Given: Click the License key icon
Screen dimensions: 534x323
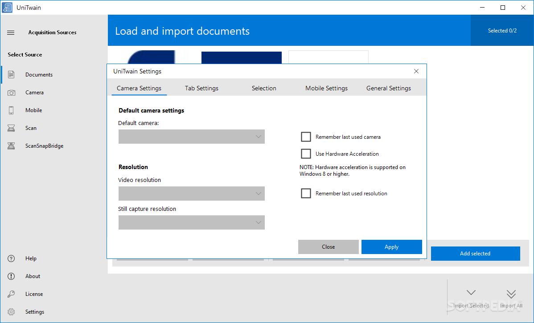Looking at the screenshot, I should click(x=11, y=294).
